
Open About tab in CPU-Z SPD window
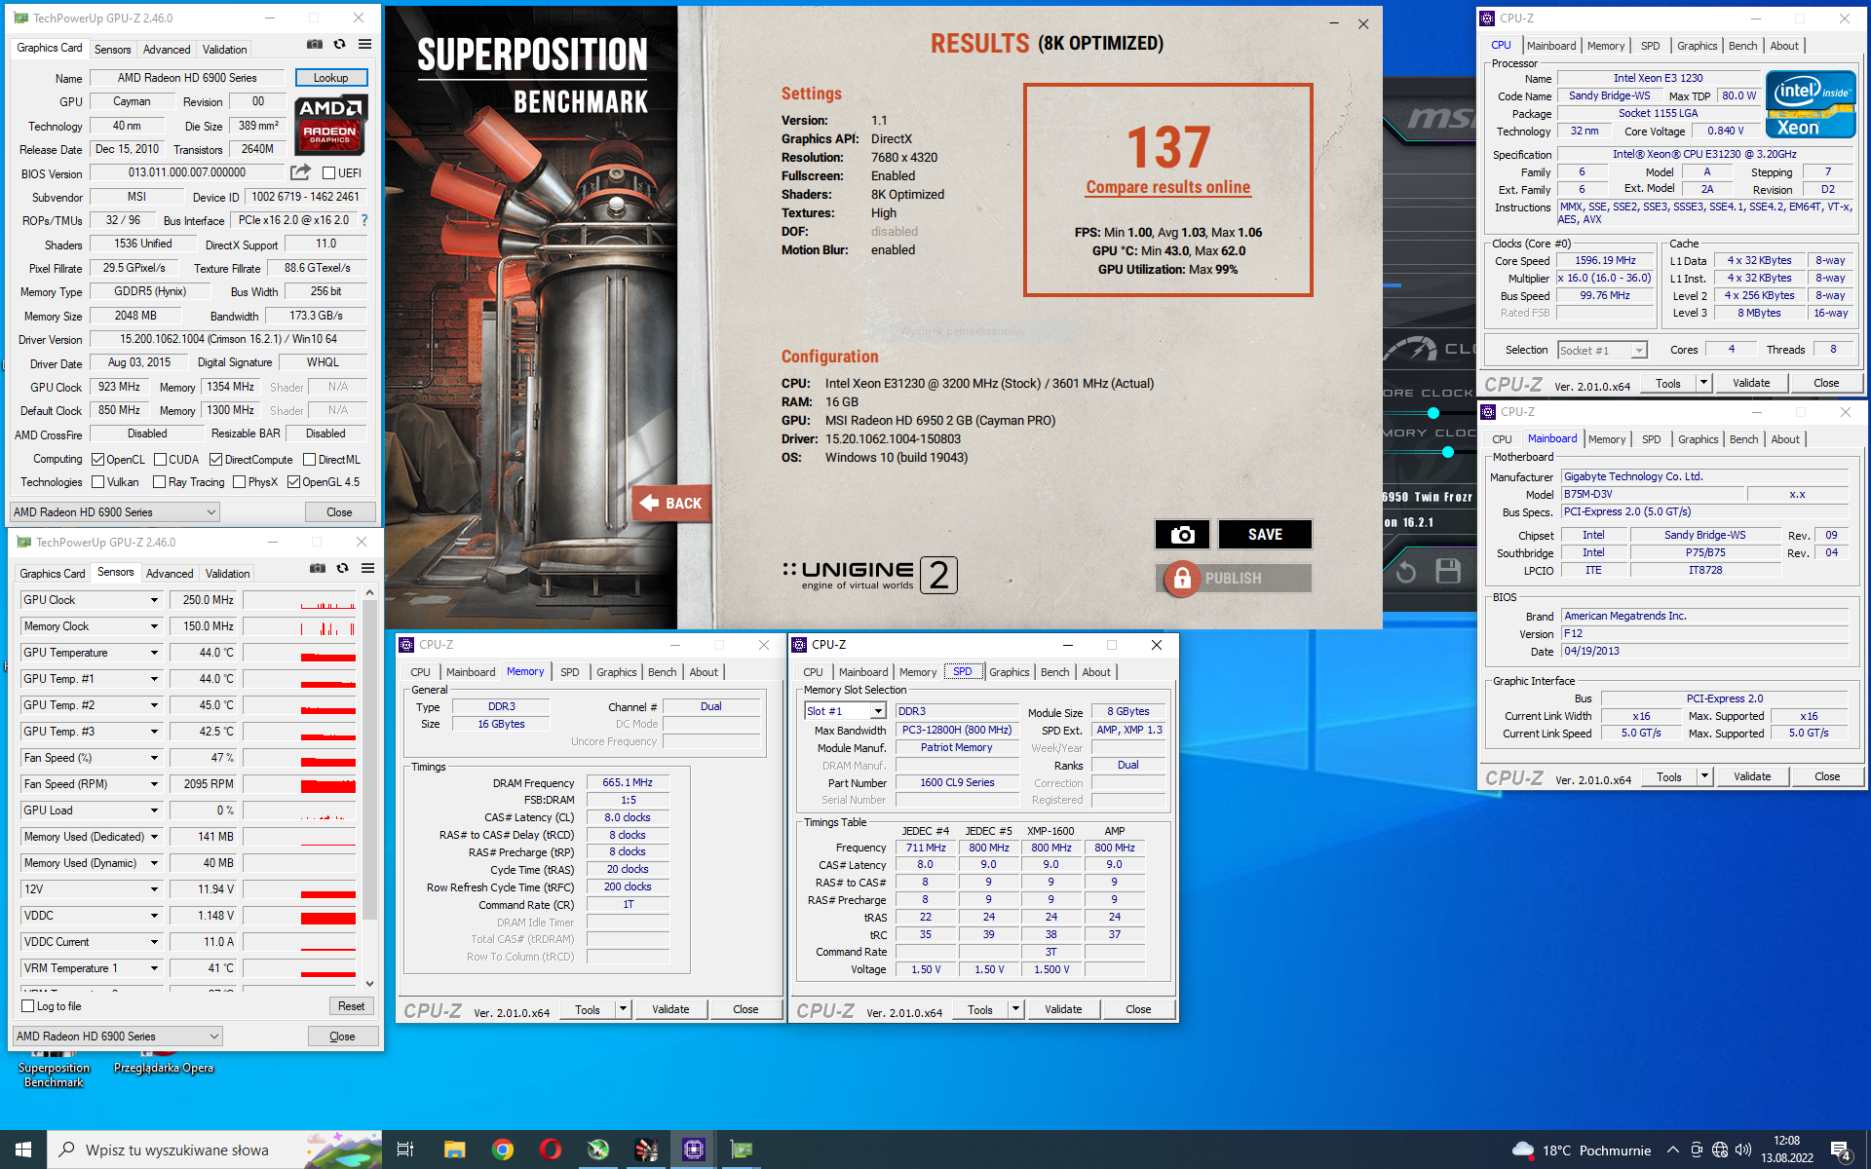(x=1096, y=672)
